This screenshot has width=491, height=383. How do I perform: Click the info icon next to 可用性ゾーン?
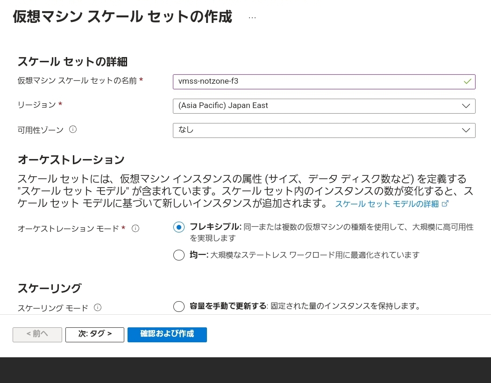click(x=73, y=130)
